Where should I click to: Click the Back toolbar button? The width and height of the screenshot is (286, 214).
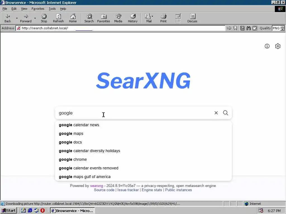8,18
